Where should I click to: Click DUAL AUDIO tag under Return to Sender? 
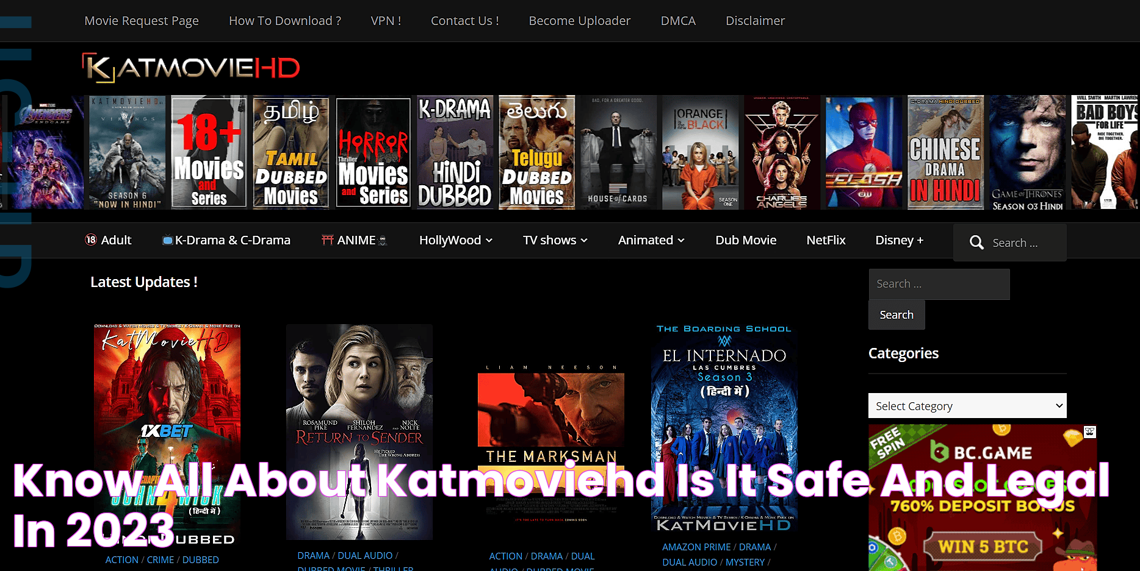pos(365,556)
